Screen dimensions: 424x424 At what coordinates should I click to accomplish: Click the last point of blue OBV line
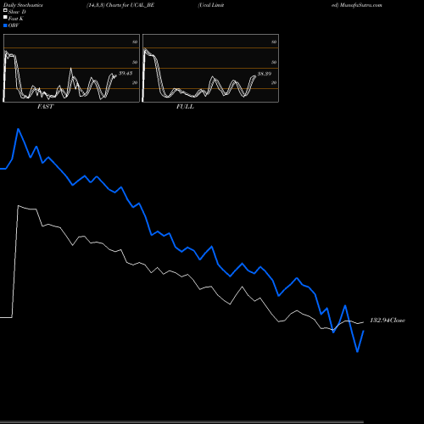tap(363, 331)
